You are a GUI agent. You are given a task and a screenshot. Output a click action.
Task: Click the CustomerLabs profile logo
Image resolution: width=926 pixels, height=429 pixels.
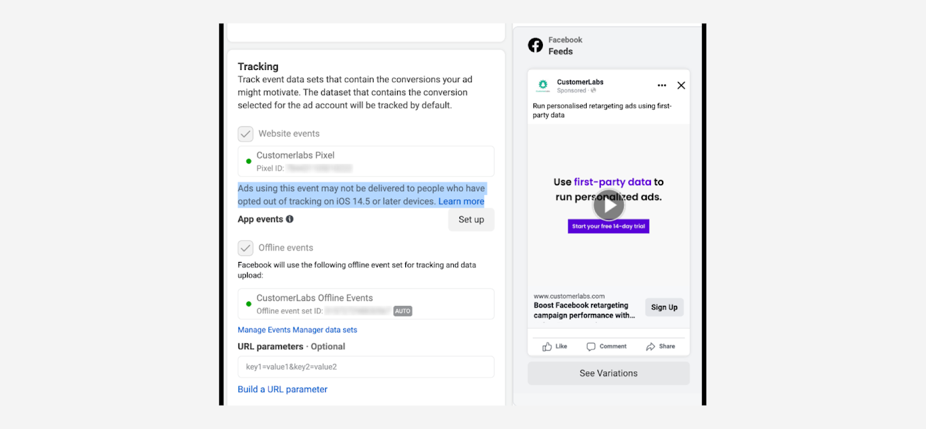pyautogui.click(x=543, y=86)
